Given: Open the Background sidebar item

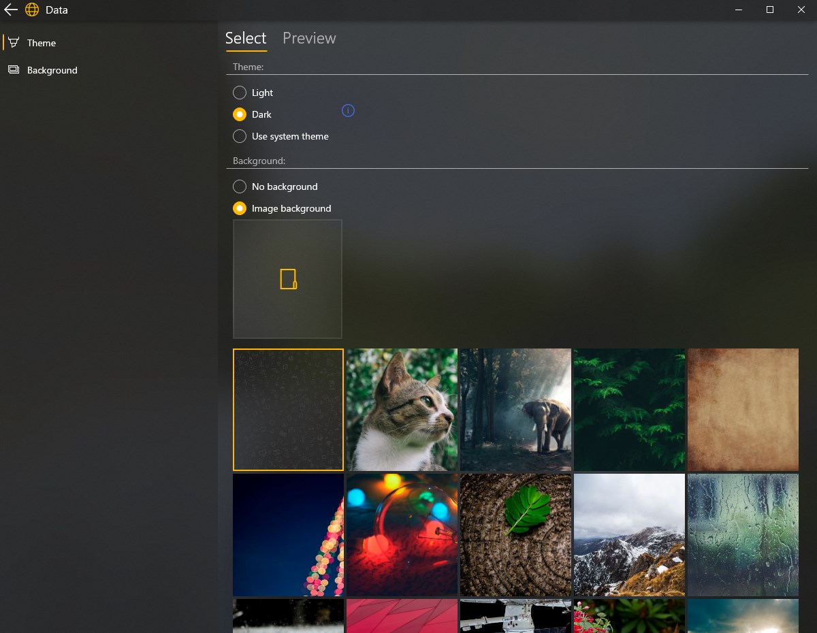Looking at the screenshot, I should [x=109, y=70].
